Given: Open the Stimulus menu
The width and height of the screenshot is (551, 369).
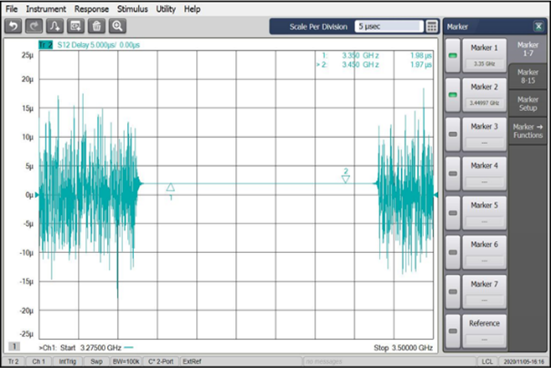Looking at the screenshot, I should point(132,8).
